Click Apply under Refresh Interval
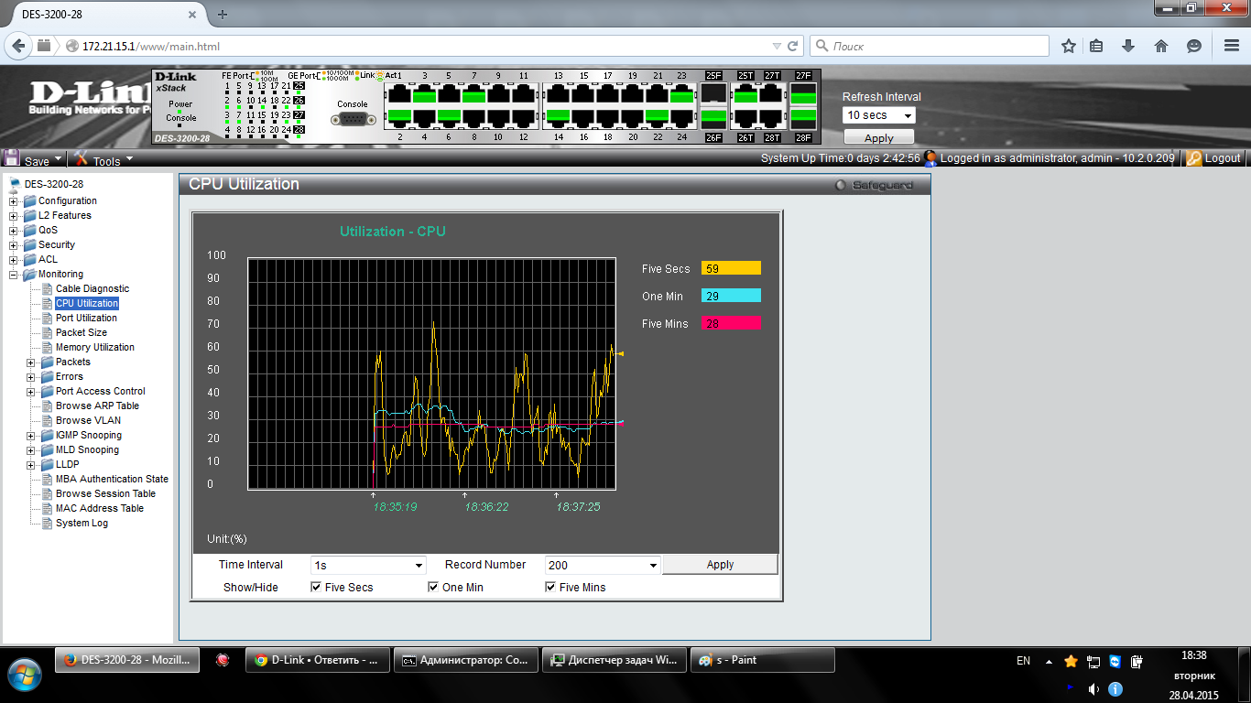Viewport: 1251px width, 703px height. click(x=878, y=138)
